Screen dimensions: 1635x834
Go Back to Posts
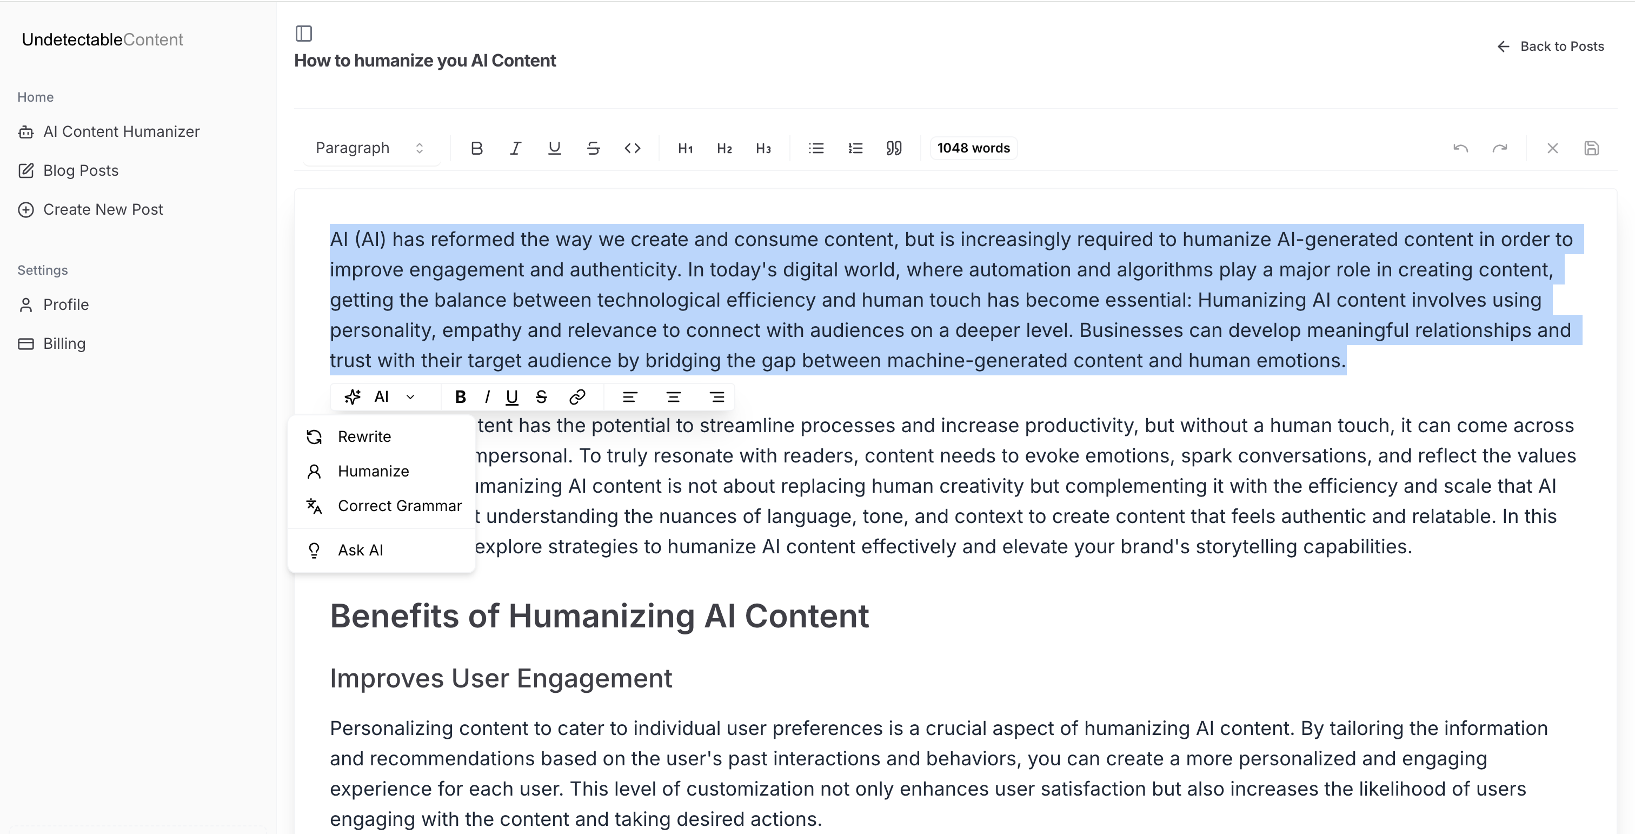click(x=1550, y=47)
